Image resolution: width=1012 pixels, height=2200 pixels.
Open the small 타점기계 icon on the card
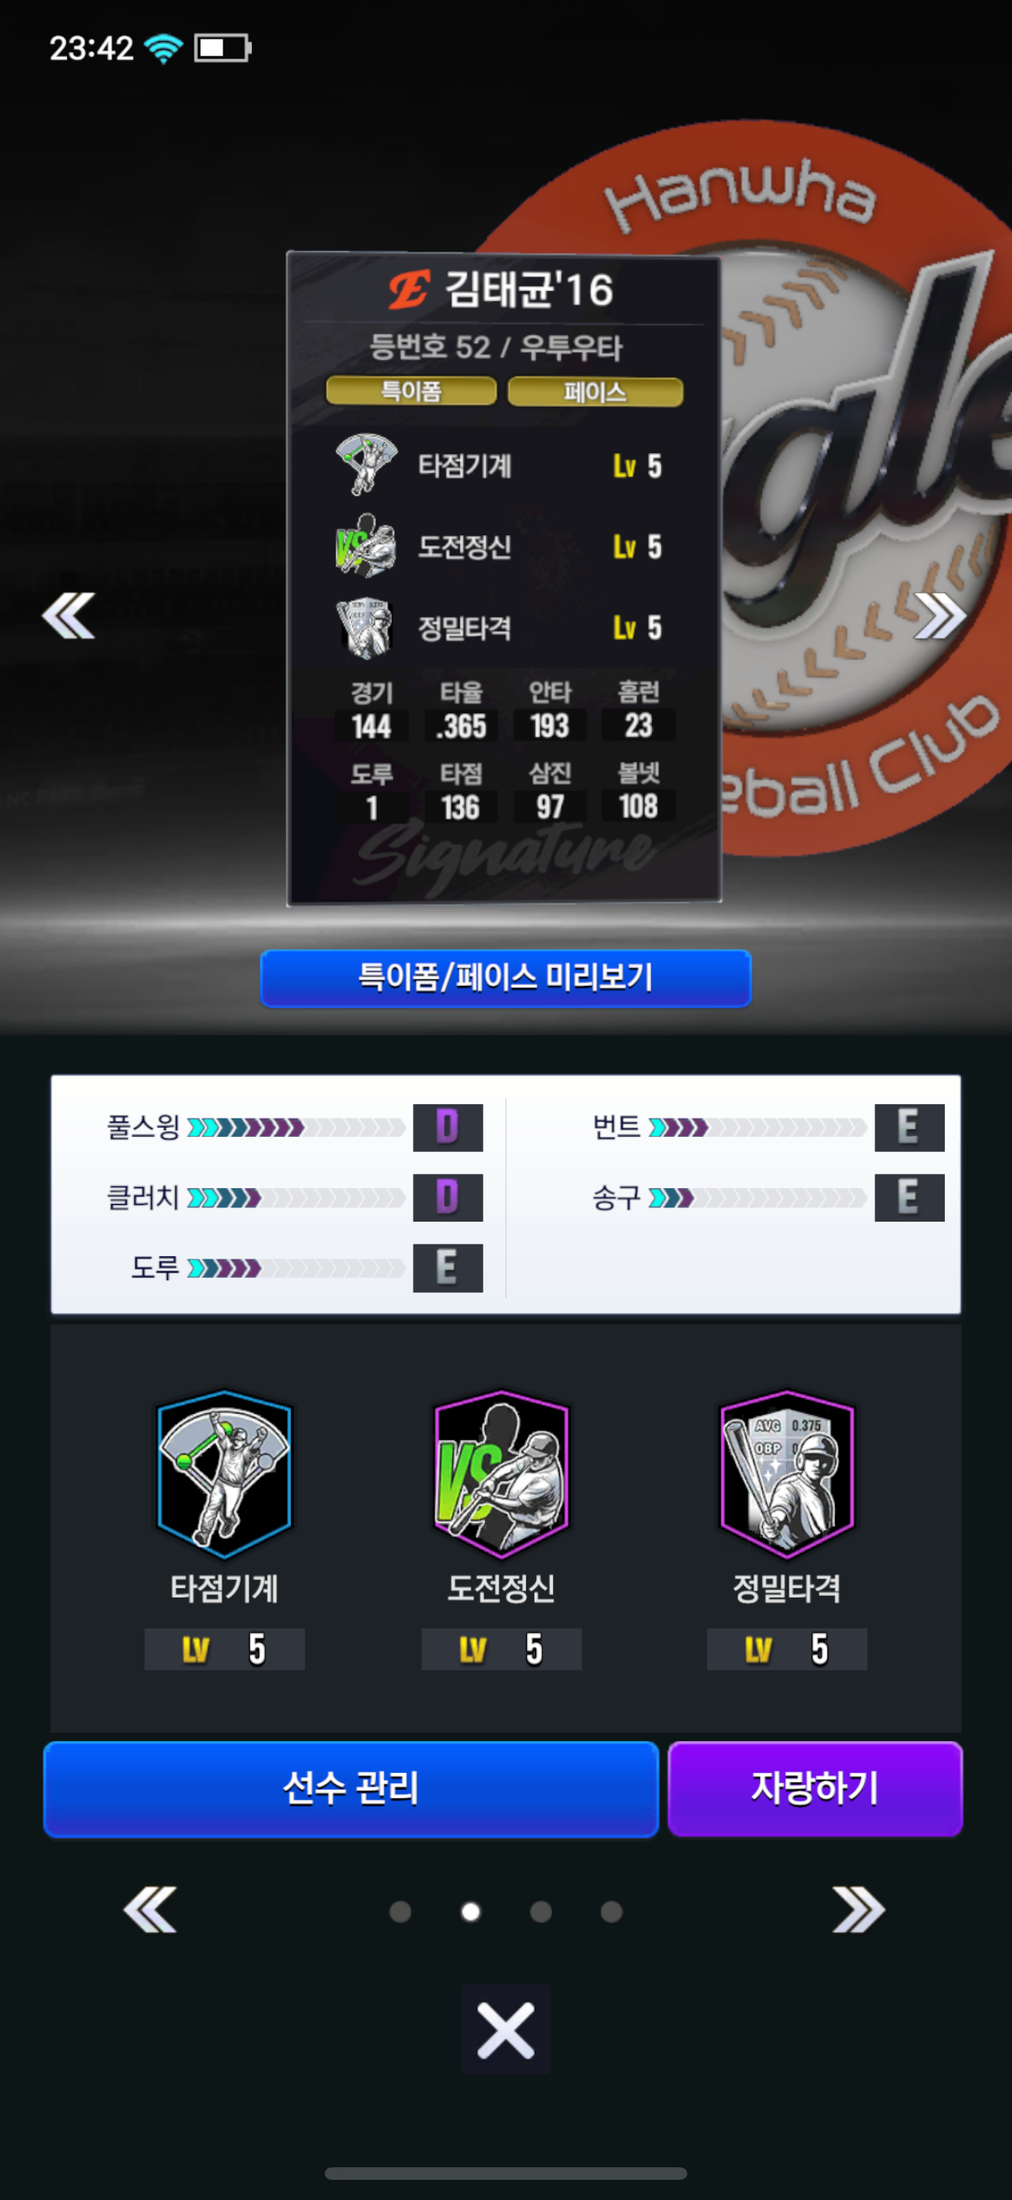click(x=366, y=465)
